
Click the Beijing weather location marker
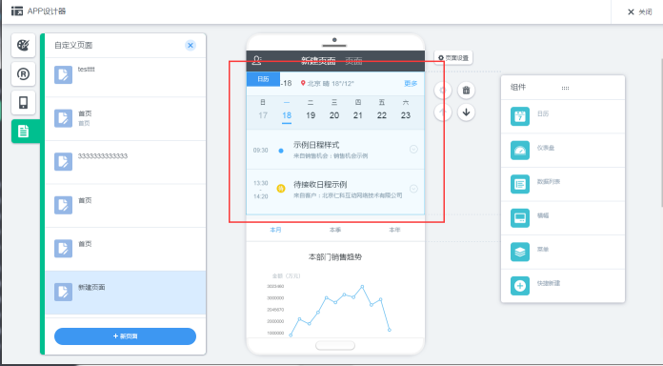click(303, 83)
